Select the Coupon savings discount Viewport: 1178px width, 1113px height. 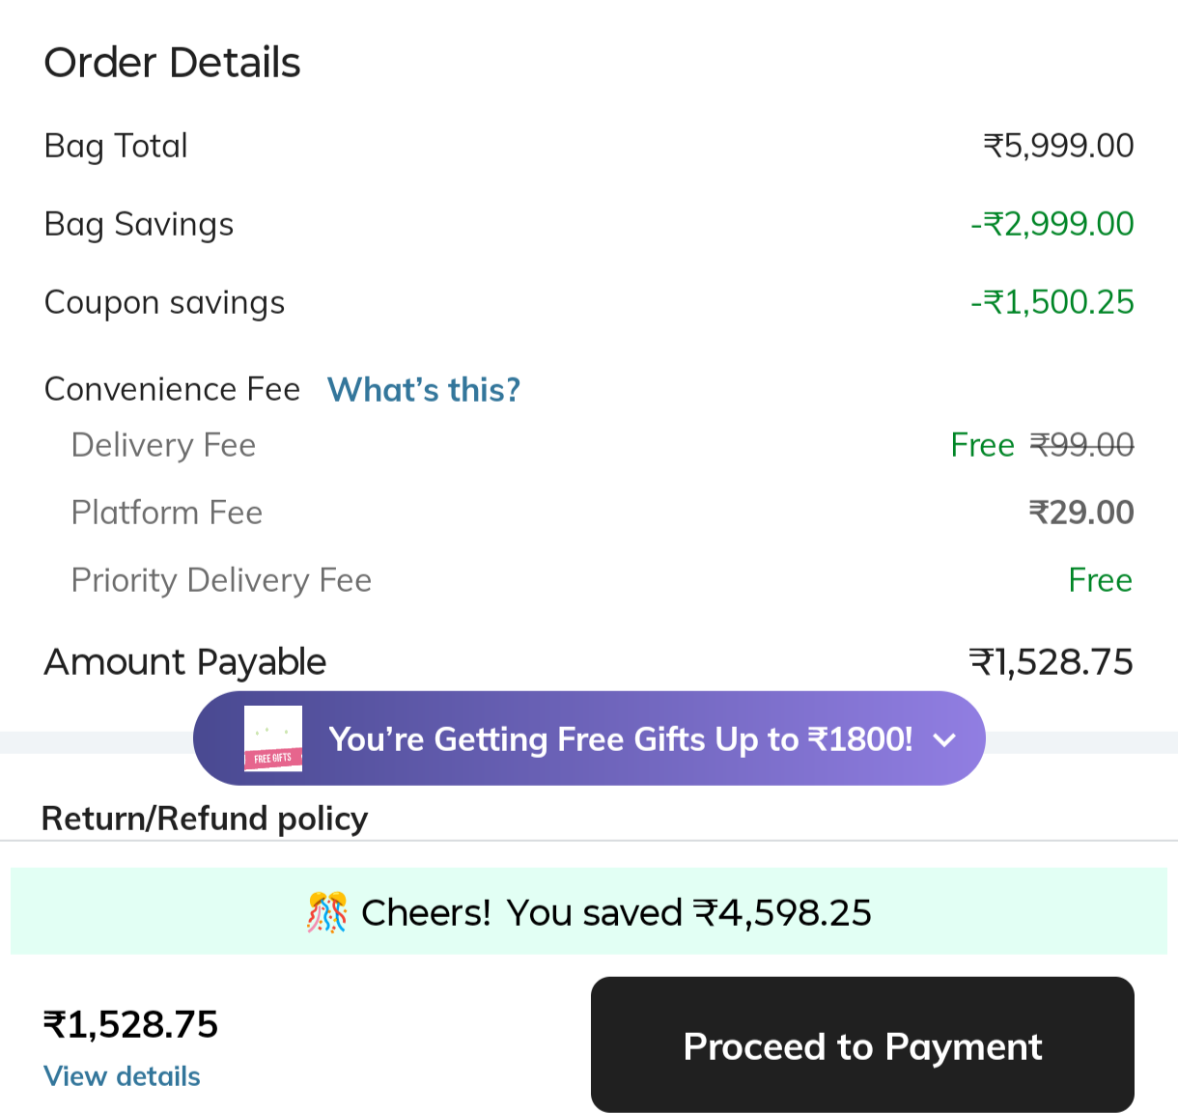pyautogui.click(x=1052, y=301)
